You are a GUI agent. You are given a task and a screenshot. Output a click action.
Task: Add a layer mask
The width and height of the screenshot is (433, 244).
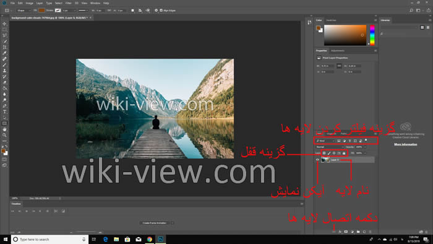(346, 232)
